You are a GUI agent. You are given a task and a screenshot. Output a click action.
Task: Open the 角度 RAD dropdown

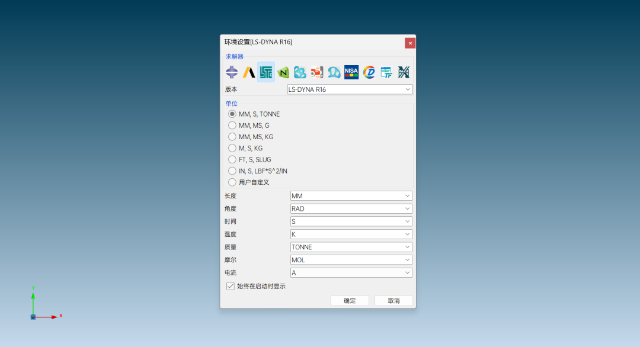pyautogui.click(x=351, y=209)
